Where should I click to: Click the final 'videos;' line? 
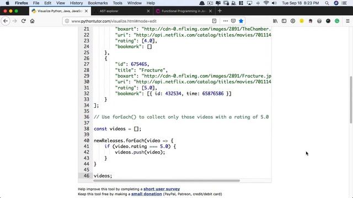coord(103,176)
